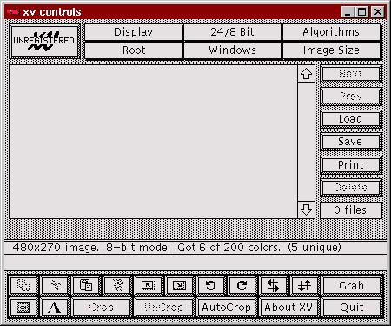Open the Root menu
391x326 pixels.
[133, 50]
